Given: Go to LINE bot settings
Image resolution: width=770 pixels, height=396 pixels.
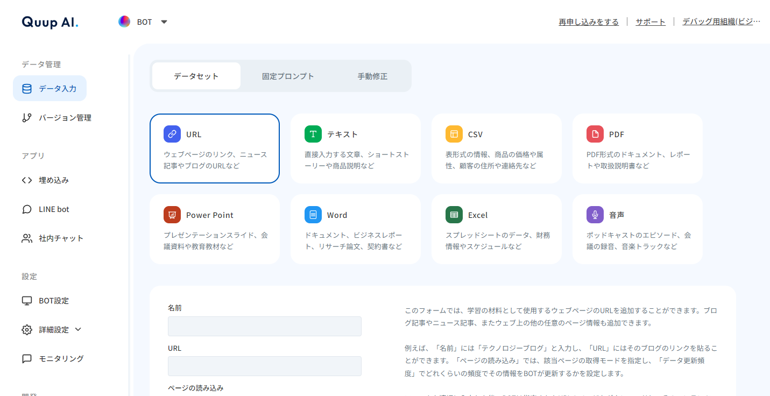Looking at the screenshot, I should coord(54,209).
